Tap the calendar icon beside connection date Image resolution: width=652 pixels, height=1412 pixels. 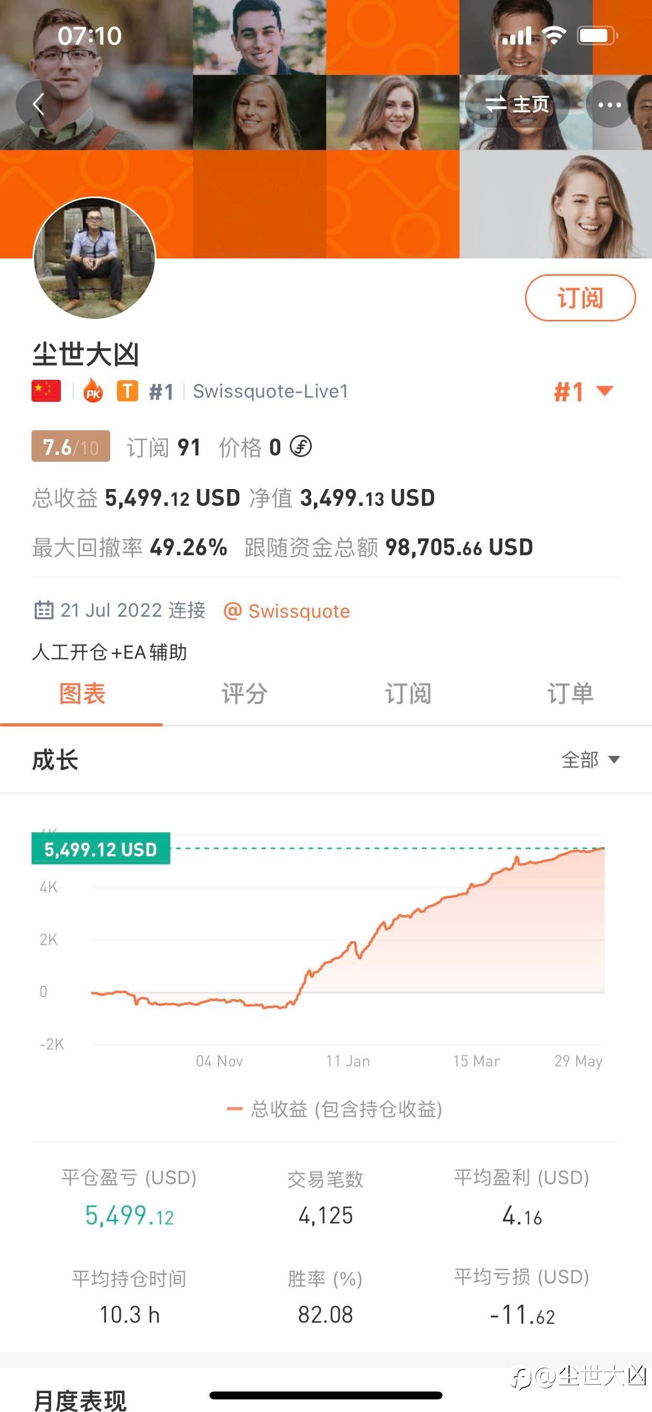point(44,610)
